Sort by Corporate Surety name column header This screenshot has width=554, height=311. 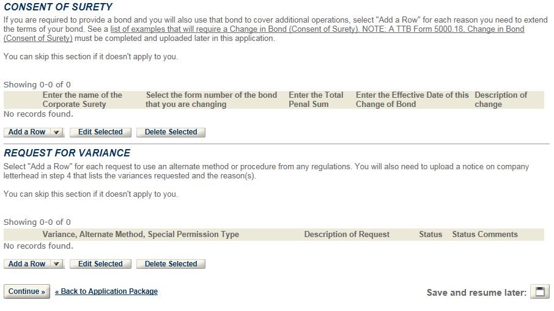pyautogui.click(x=83, y=100)
